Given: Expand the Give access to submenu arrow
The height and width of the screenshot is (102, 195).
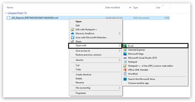Looking at the screenshot, I should pyautogui.click(x=120, y=51).
